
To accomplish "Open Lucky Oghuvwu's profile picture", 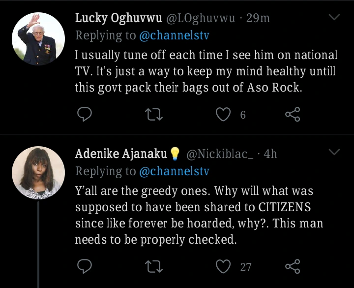I will [x=38, y=38].
